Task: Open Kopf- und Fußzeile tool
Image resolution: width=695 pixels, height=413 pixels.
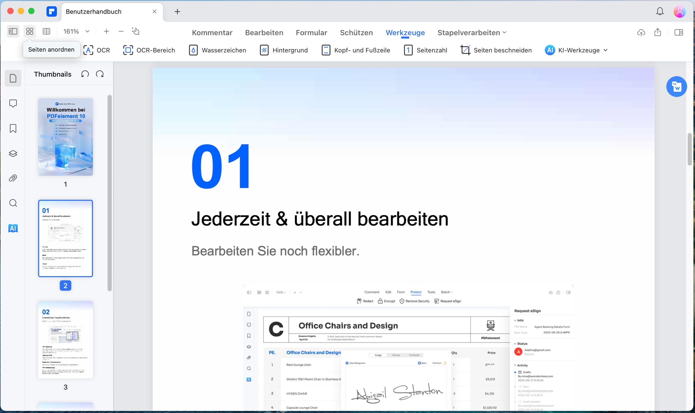Action: point(356,50)
